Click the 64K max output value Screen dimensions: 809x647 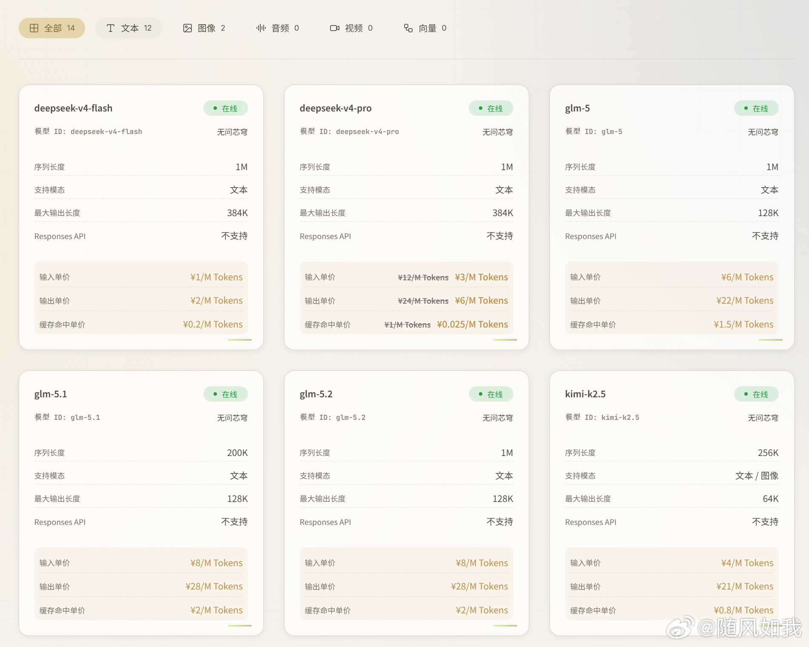771,499
